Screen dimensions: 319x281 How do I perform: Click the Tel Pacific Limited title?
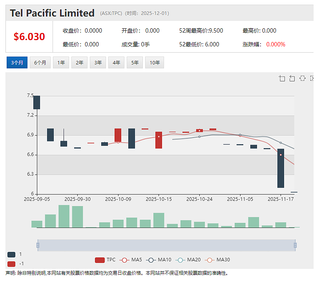52,13
